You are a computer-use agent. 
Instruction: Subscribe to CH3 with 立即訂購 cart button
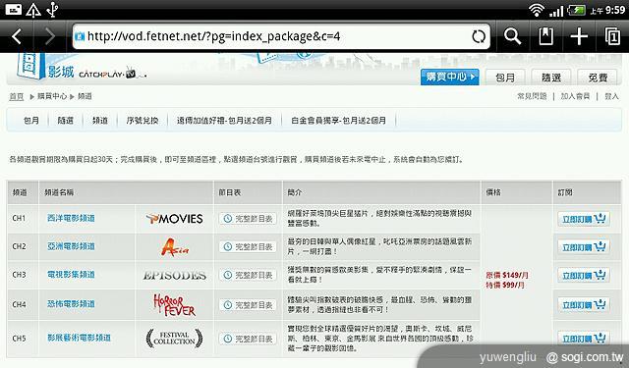pos(584,275)
